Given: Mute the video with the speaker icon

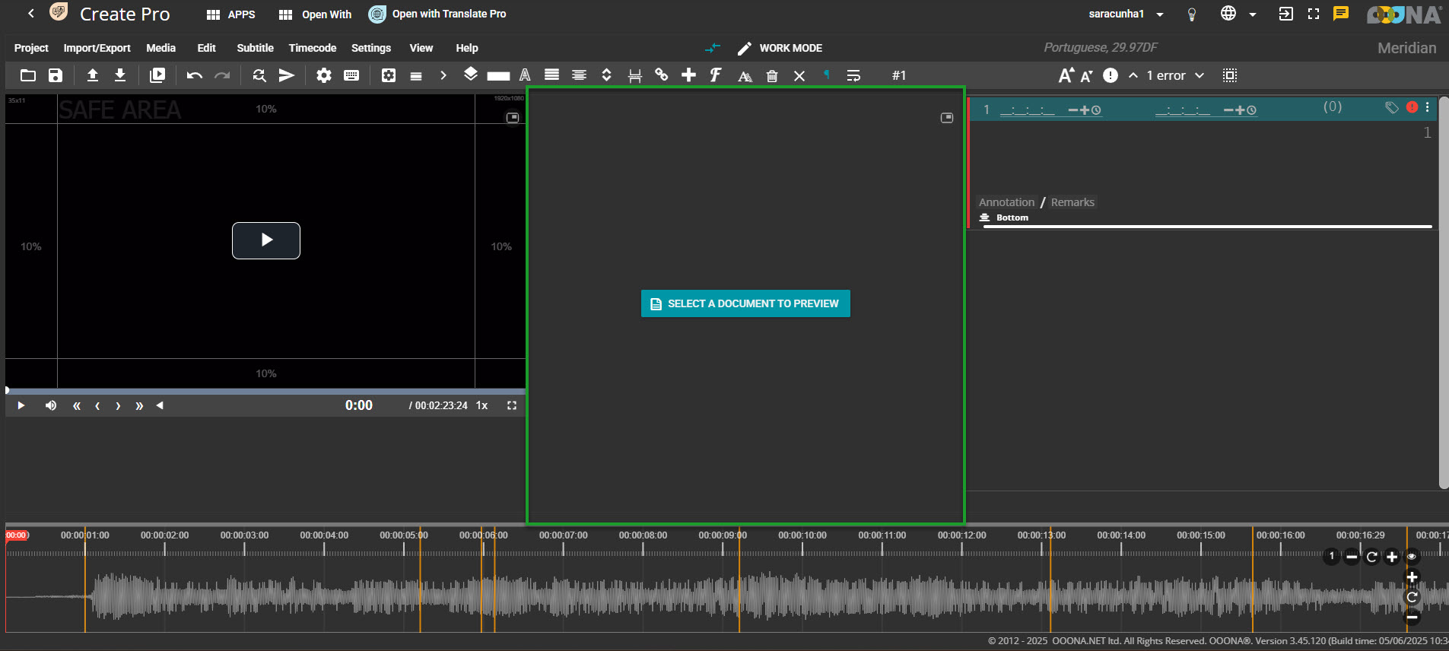Looking at the screenshot, I should pyautogui.click(x=51, y=405).
